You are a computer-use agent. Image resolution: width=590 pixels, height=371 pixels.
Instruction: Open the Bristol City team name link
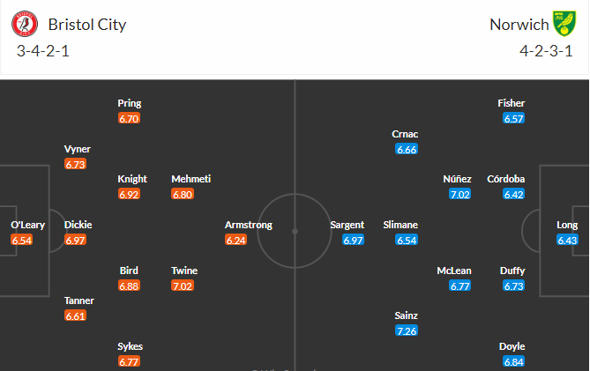pyautogui.click(x=87, y=25)
